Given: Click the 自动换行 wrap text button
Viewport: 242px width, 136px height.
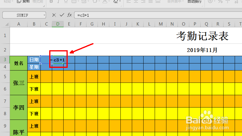Looking at the screenshot, I should (x=194, y=1).
